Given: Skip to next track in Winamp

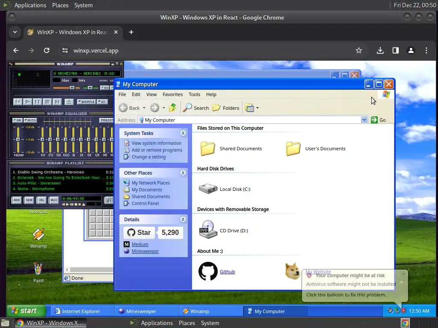Looking at the screenshot, I should [x=57, y=102].
